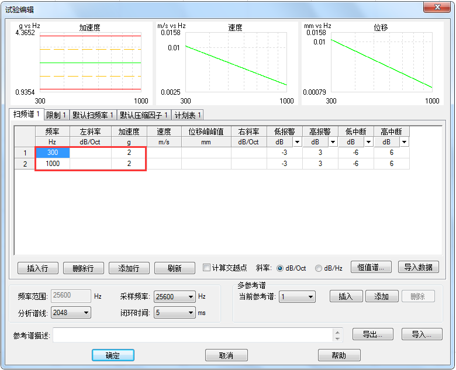This screenshot has height=370, width=456.
Task: Expand the 低中断 unit dropdown
Action: click(369, 142)
